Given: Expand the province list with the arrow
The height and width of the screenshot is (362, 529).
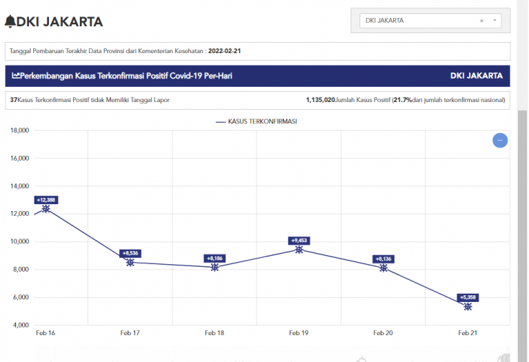Looking at the screenshot, I should click(x=495, y=21).
